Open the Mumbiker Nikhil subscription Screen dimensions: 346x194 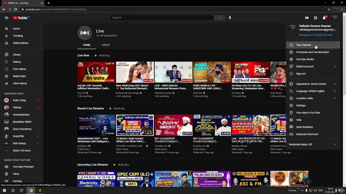click(x=22, y=122)
